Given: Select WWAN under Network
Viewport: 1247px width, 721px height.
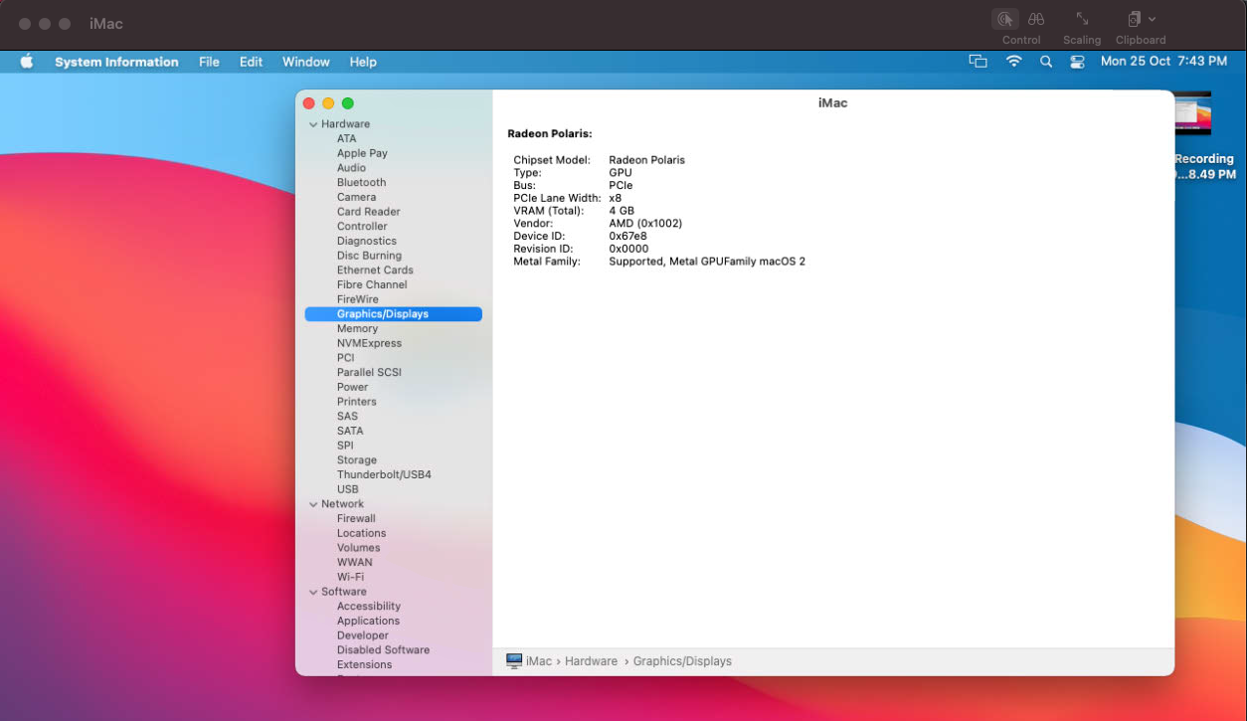Looking at the screenshot, I should [x=354, y=562].
